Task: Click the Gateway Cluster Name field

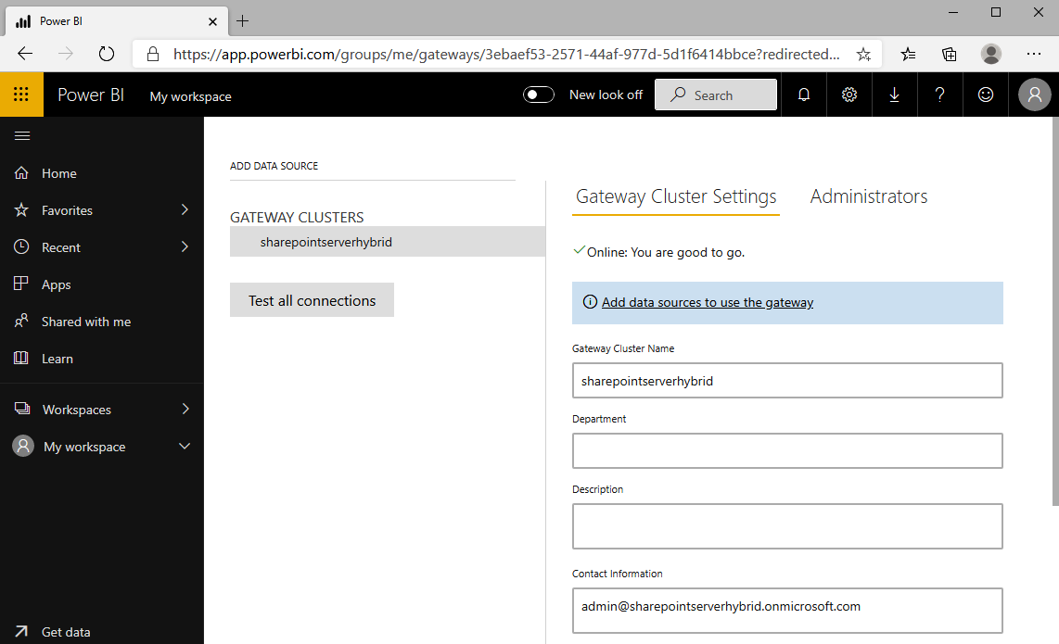Action: (x=787, y=381)
